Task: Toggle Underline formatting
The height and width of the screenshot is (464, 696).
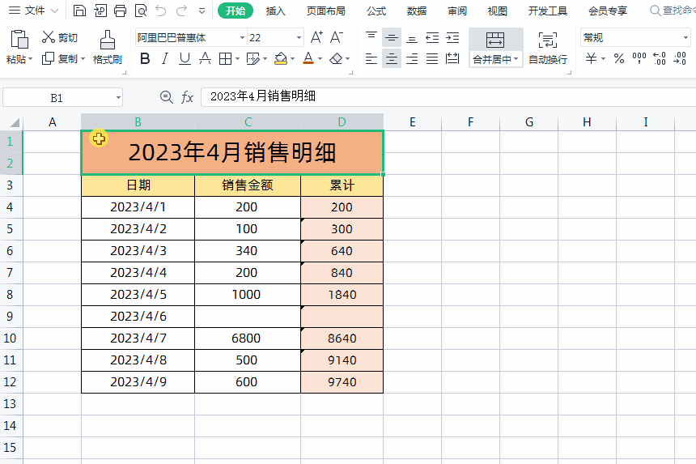Action: pos(185,58)
